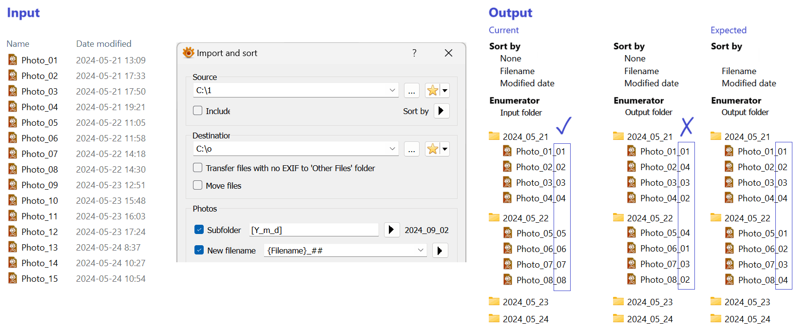
Task: Expand the Source path dropdown
Action: click(x=392, y=90)
